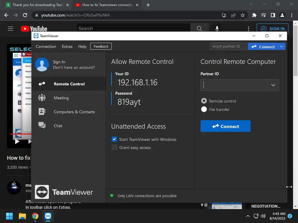Bookmark this page with the star icon
The height and width of the screenshot is (223, 298).
tap(242, 15)
